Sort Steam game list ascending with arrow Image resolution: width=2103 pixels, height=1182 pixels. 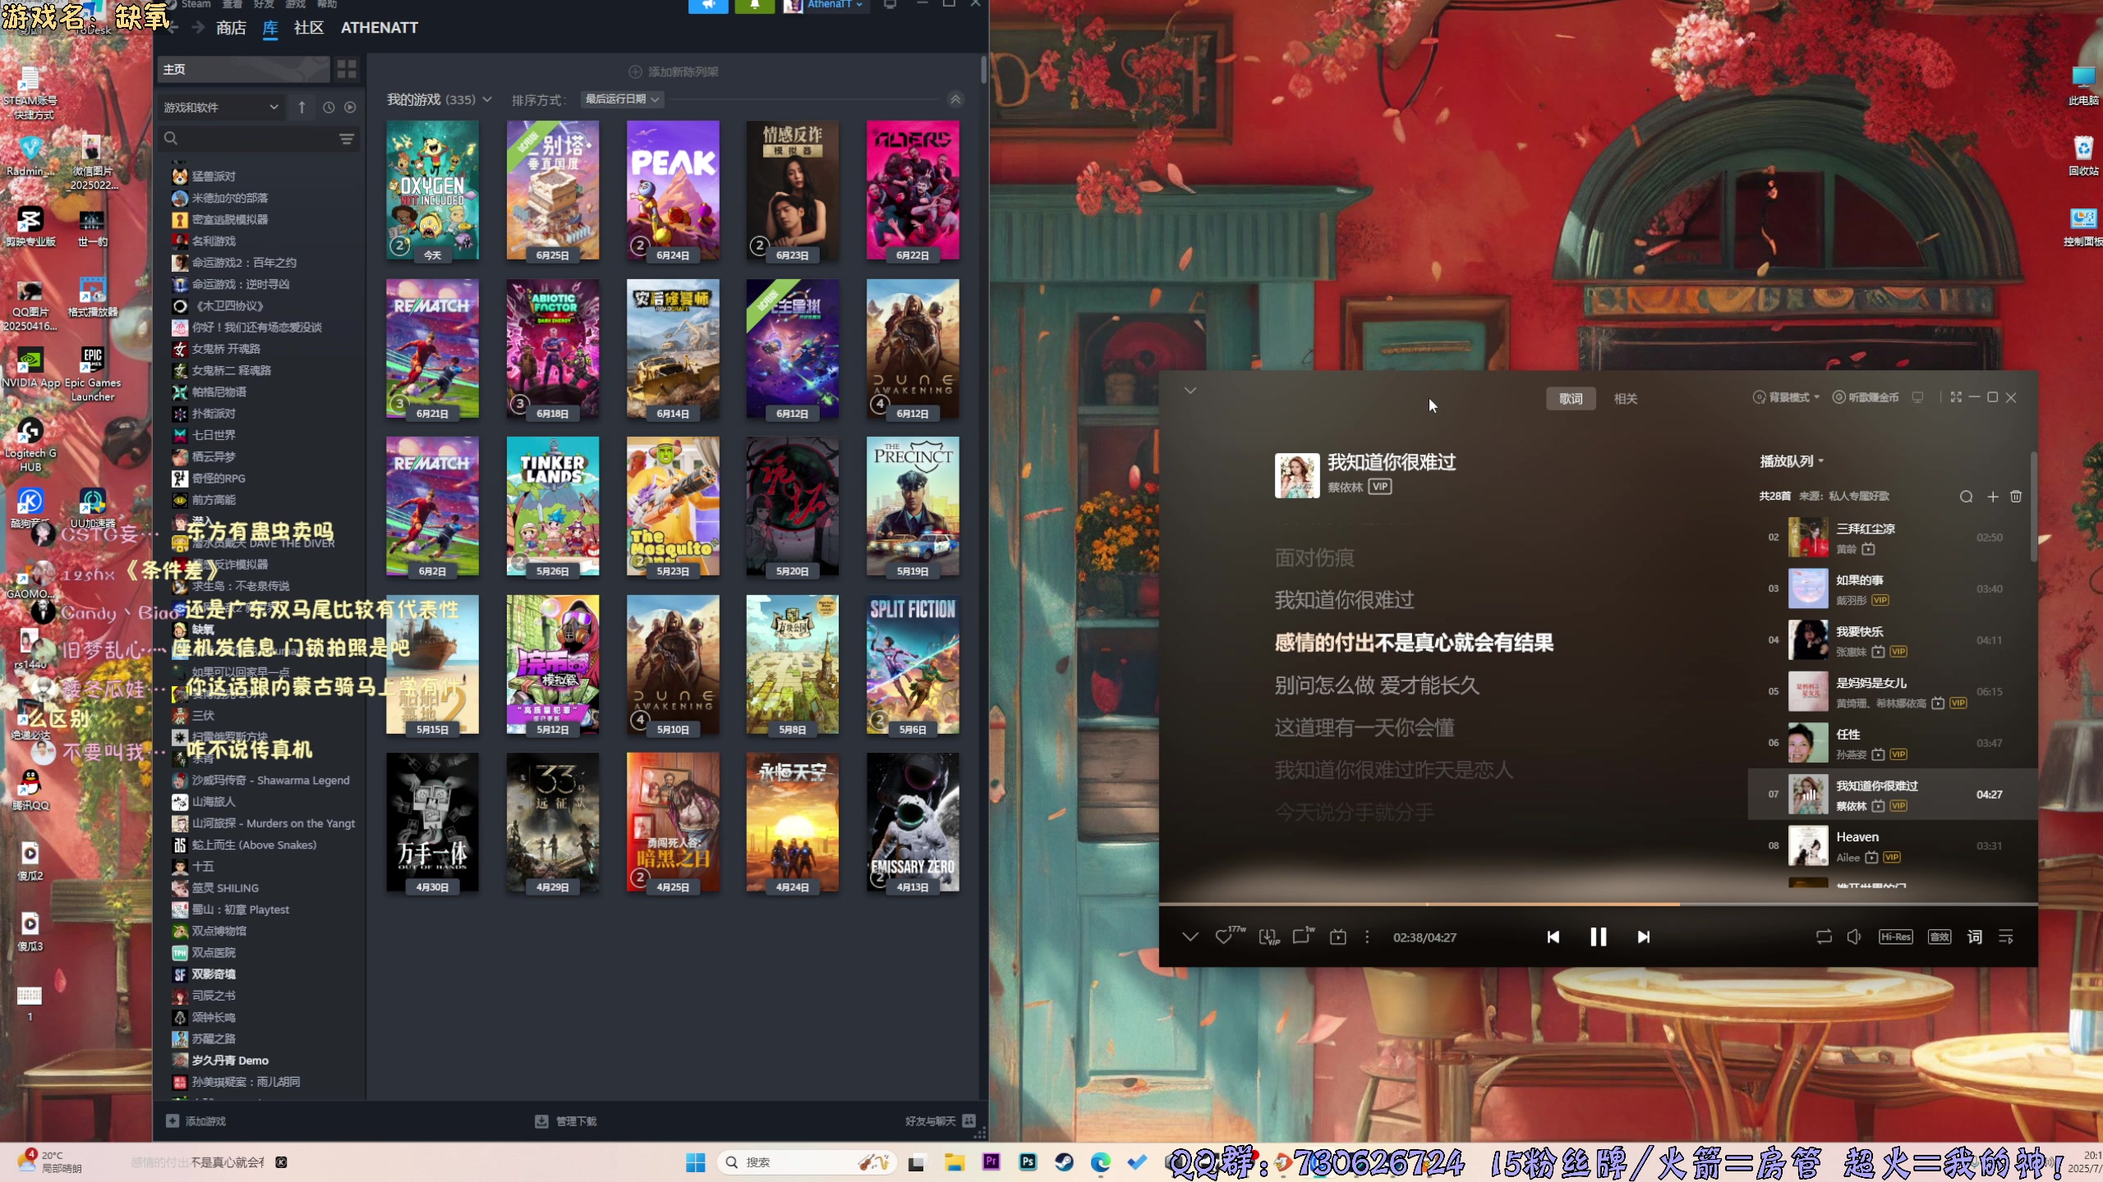(x=301, y=108)
